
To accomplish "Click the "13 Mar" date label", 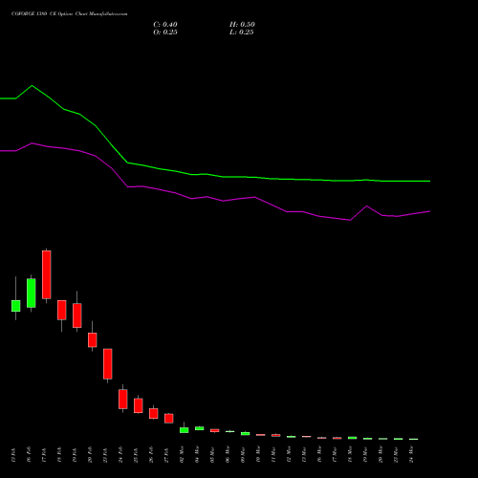I will [304, 455].
